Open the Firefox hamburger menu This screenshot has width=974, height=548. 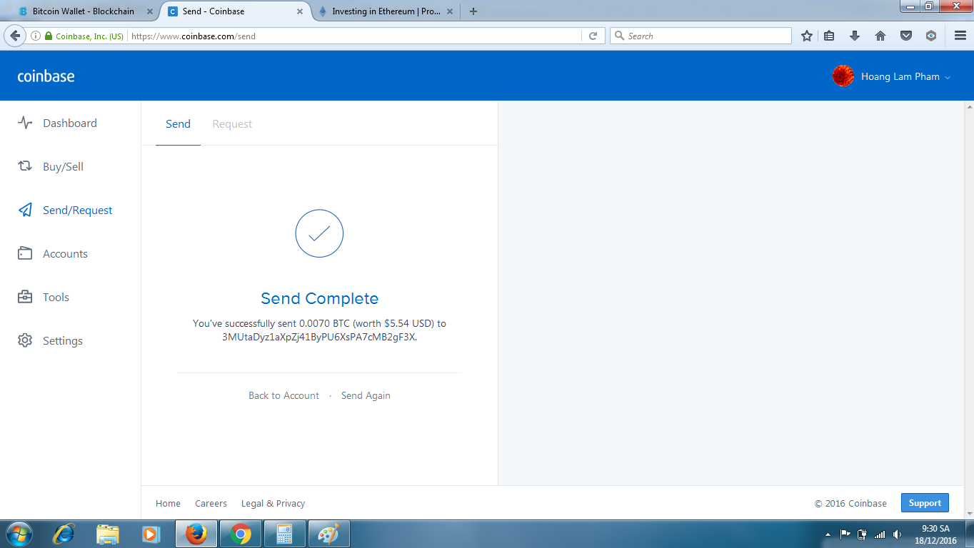tap(960, 36)
